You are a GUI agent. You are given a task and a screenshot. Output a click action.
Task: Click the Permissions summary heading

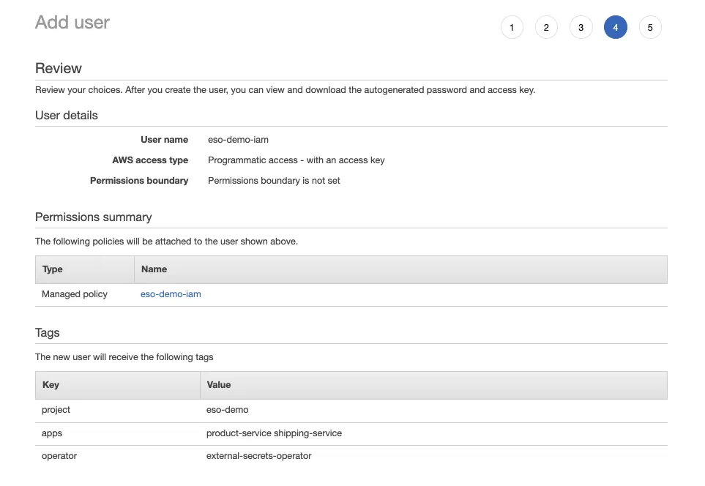point(93,217)
